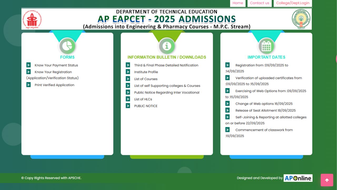Viewport: 337px width, 190px height.
Task: Click arrow bullet beside Know Your Registration
Action: 28,72
